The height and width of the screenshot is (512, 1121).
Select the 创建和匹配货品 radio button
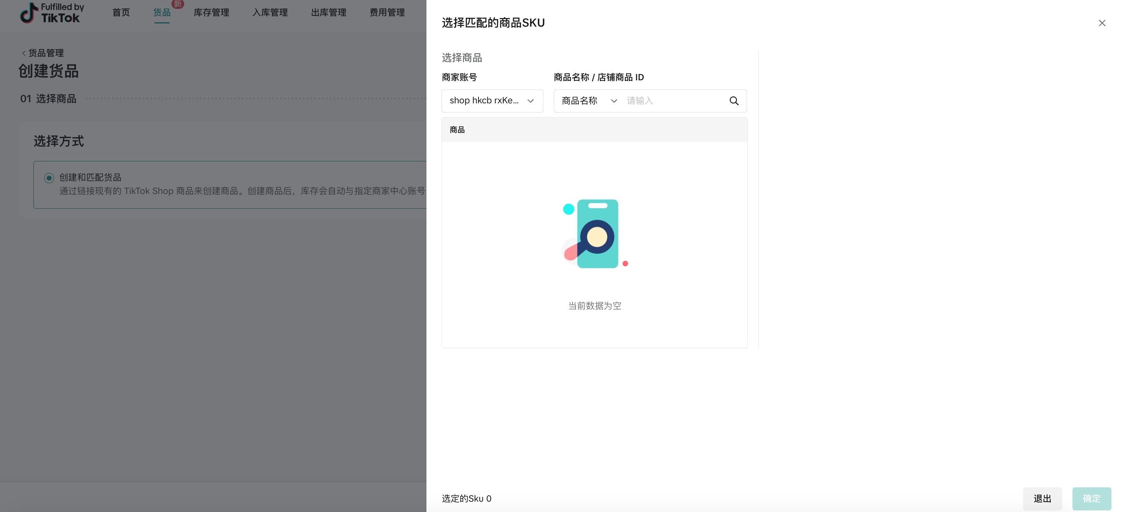[49, 178]
